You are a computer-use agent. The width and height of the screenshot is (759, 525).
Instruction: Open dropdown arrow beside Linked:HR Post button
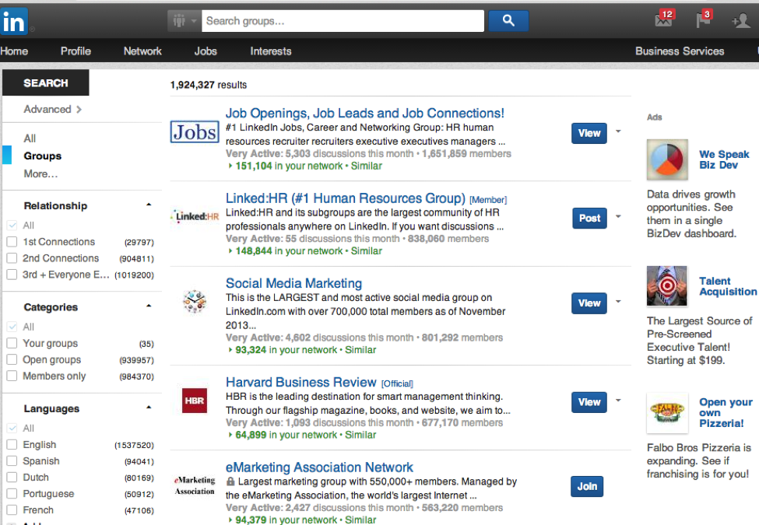618,217
